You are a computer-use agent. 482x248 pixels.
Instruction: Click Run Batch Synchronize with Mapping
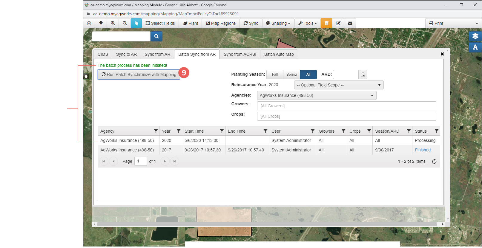click(139, 75)
